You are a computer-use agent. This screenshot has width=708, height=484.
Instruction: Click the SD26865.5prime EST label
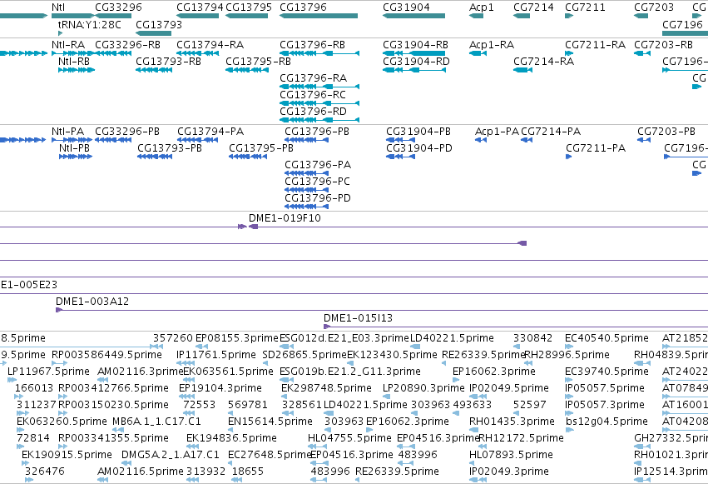pyautogui.click(x=304, y=355)
